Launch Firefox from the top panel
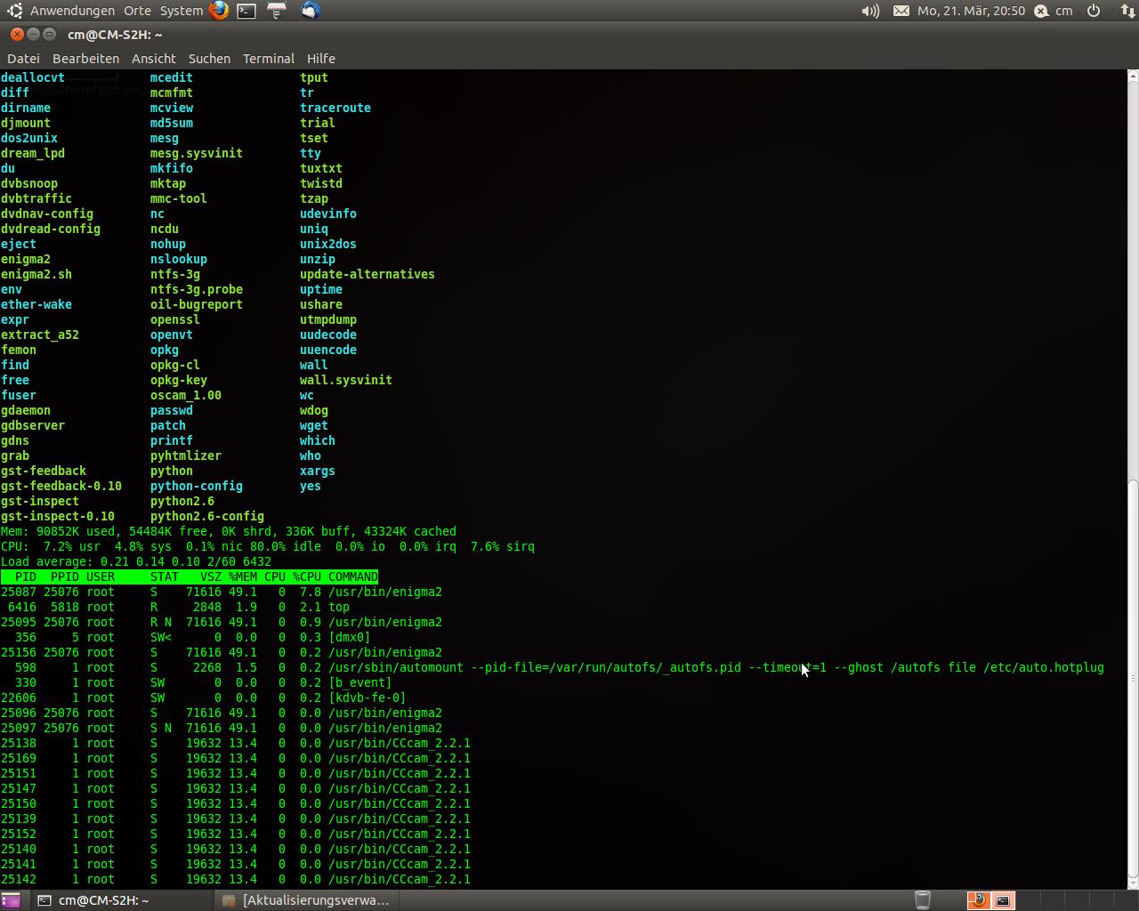This screenshot has width=1139, height=911. click(x=219, y=11)
